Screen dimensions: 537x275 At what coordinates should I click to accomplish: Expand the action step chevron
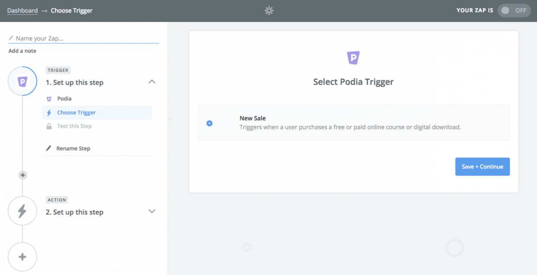coord(152,211)
